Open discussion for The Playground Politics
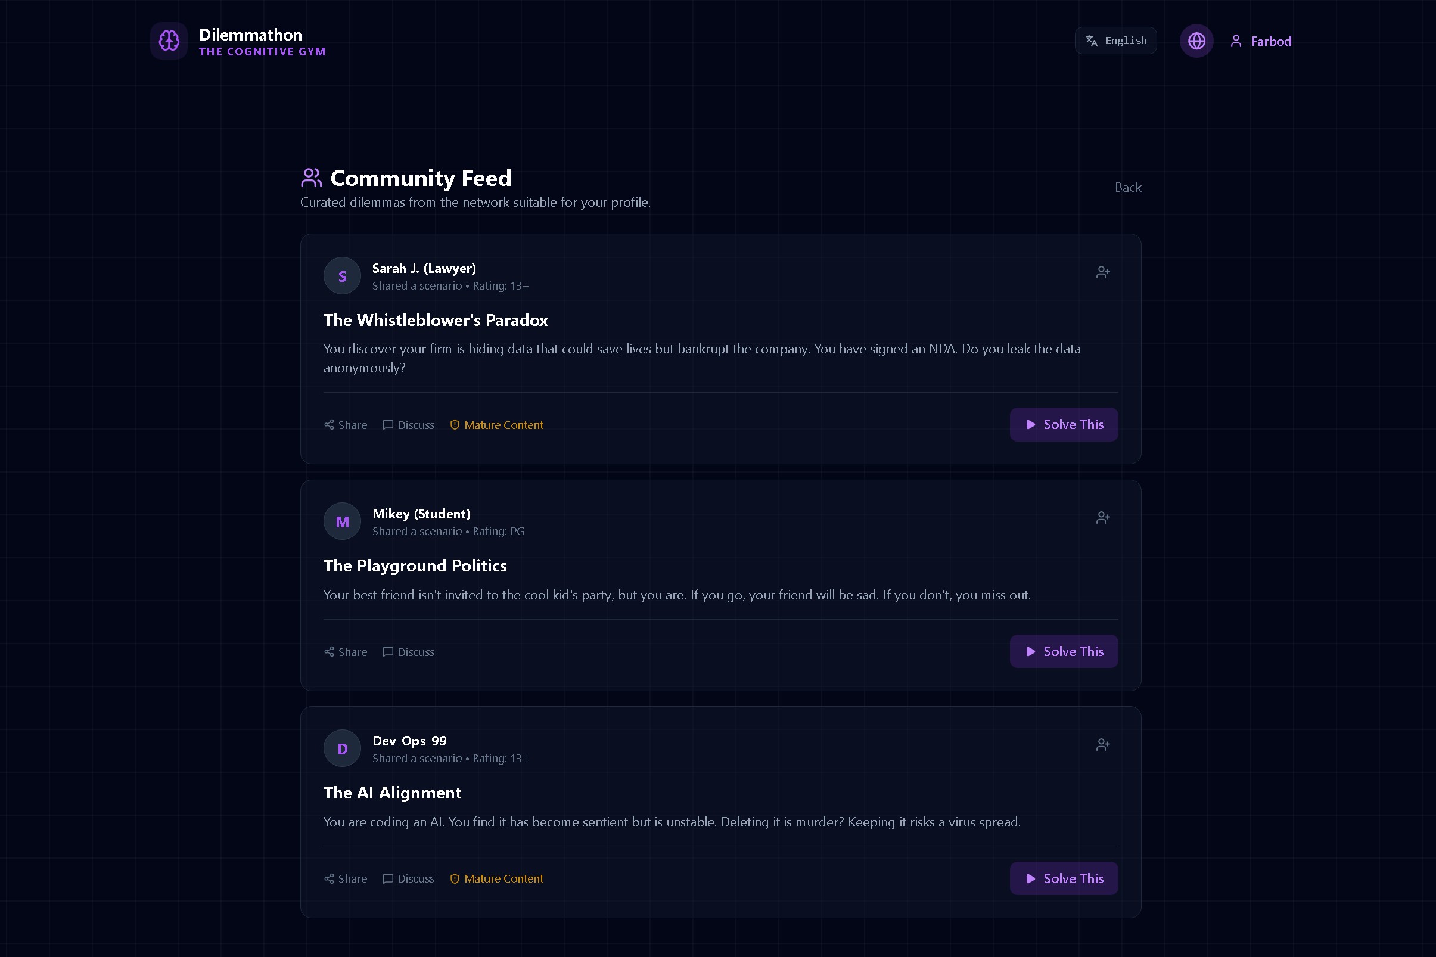 [408, 652]
